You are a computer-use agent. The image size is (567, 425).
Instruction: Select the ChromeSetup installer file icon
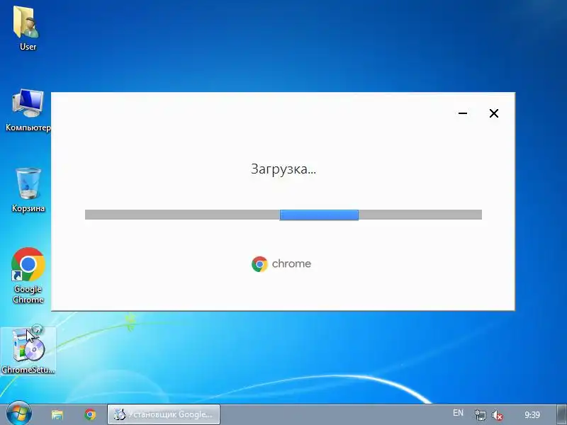[28, 350]
